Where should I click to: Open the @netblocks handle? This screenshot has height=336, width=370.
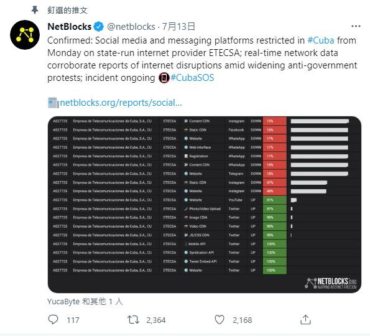click(131, 27)
